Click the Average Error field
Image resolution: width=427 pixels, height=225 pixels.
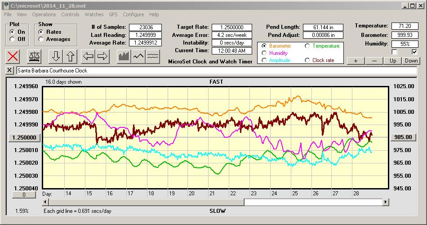coord(232,35)
